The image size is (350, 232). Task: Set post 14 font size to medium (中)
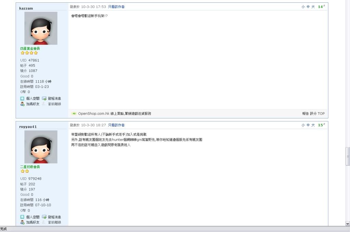pyautogui.click(x=308, y=7)
